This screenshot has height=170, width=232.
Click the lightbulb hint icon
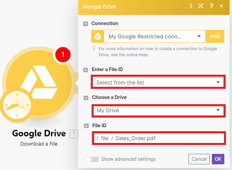pyautogui.click(x=94, y=48)
